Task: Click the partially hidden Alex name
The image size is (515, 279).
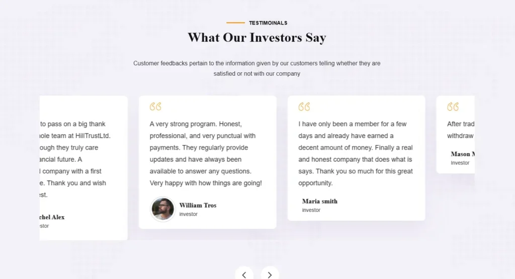Action: 52,217
